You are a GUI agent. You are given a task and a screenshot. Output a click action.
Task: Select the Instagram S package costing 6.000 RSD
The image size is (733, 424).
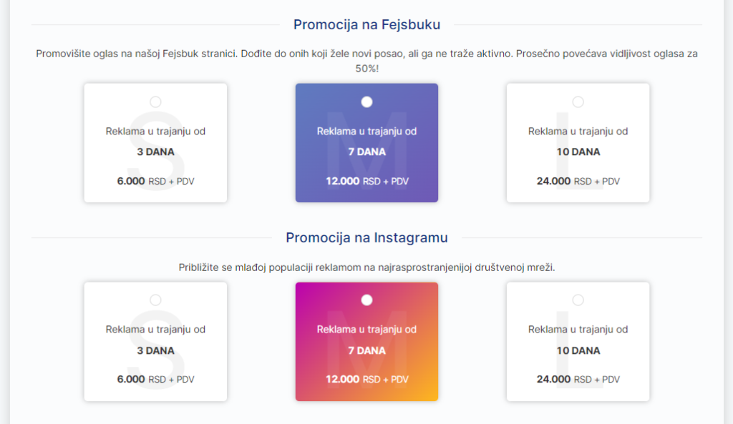pos(155,342)
